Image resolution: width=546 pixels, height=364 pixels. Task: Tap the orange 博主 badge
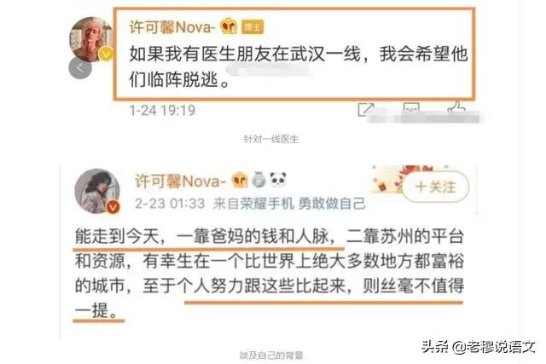click(x=253, y=27)
